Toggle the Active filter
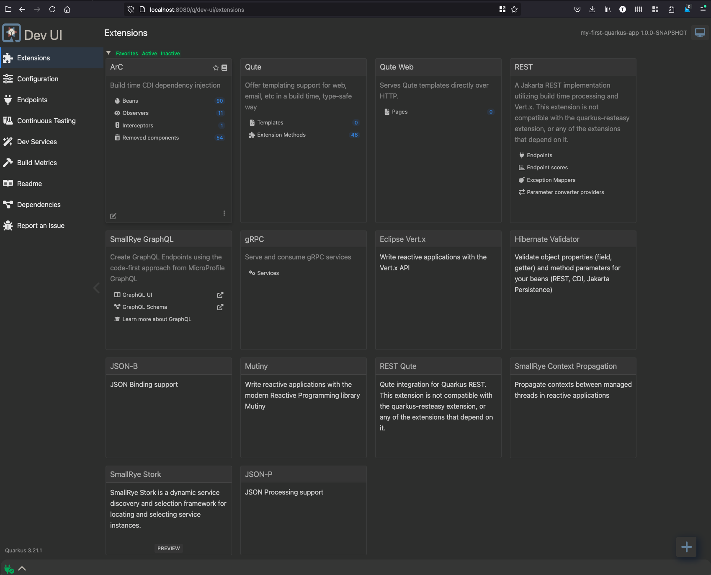Screen dimensions: 711x575 [x=149, y=54]
